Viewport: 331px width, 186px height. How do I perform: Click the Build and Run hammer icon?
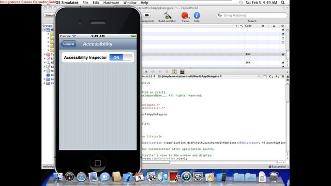(168, 16)
